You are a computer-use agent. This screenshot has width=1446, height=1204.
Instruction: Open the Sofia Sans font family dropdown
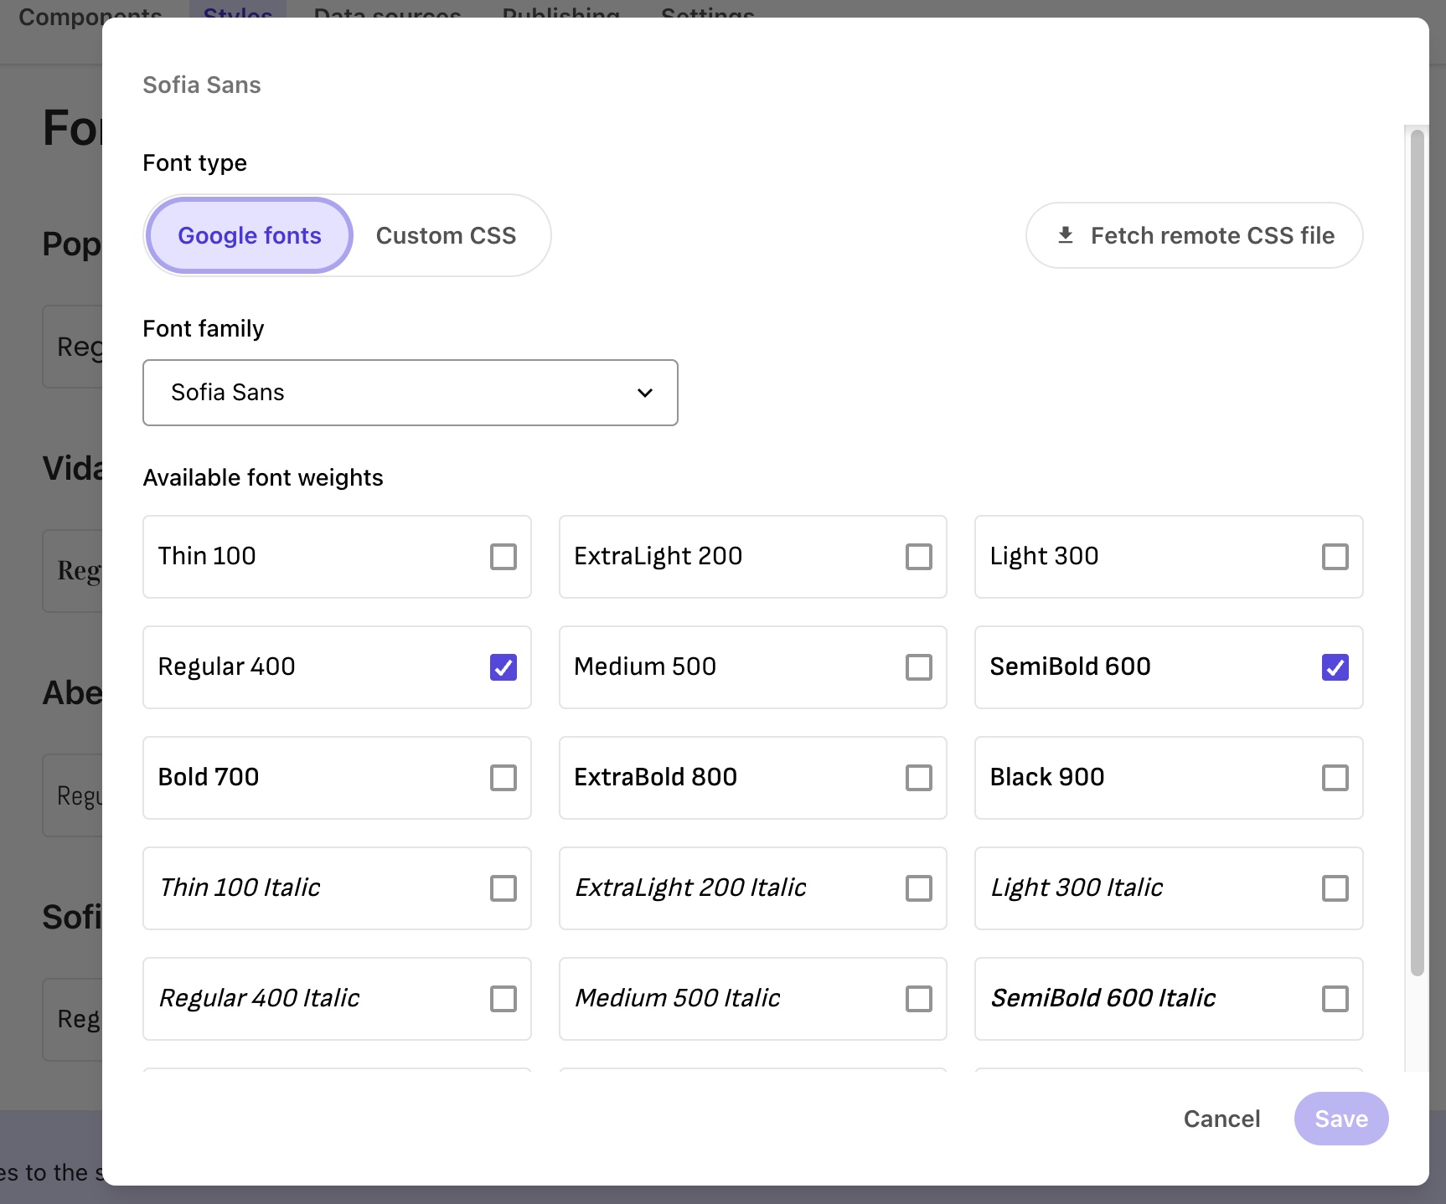pos(411,393)
